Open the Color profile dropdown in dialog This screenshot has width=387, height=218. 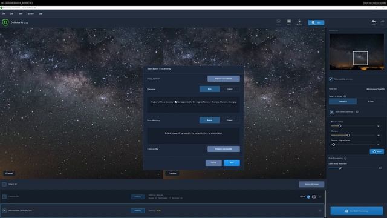223,149
